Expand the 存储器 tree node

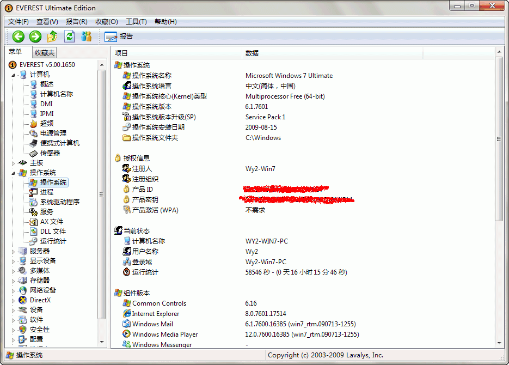[x=13, y=281]
